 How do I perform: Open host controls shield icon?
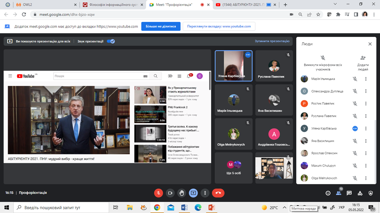(371, 193)
